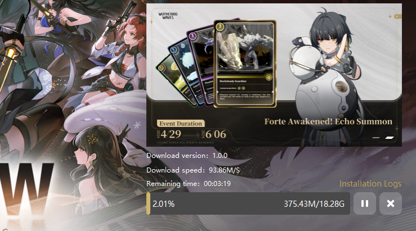Viewport: 416px width, 231px height.
Task: Click the Event Duration label
Action: pyautogui.click(x=181, y=124)
